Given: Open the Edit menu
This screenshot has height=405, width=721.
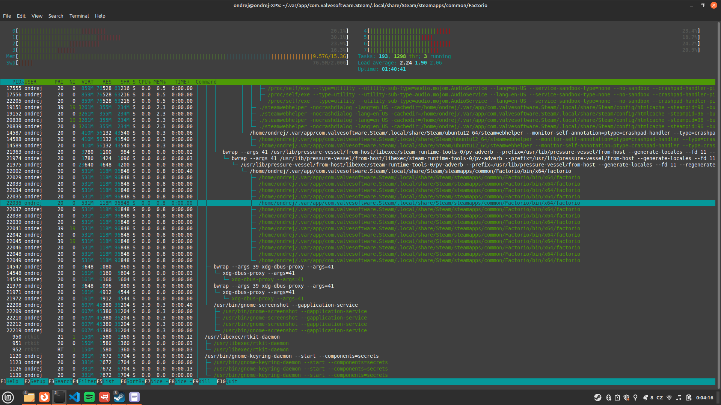Looking at the screenshot, I should pos(21,16).
